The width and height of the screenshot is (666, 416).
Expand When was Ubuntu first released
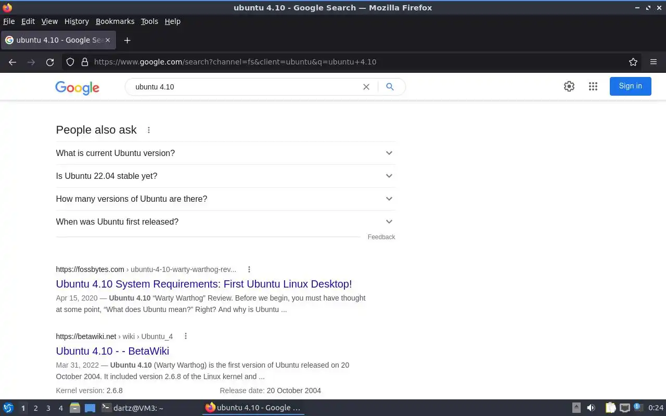[x=225, y=222]
